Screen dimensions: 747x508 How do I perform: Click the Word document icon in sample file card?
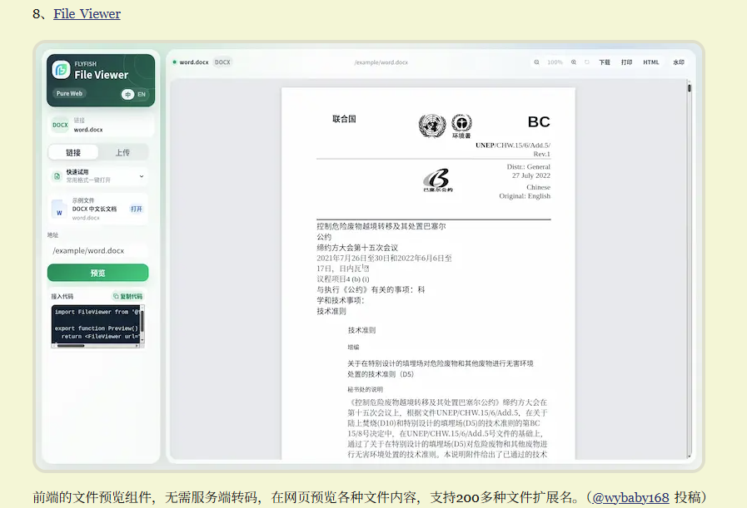[59, 210]
